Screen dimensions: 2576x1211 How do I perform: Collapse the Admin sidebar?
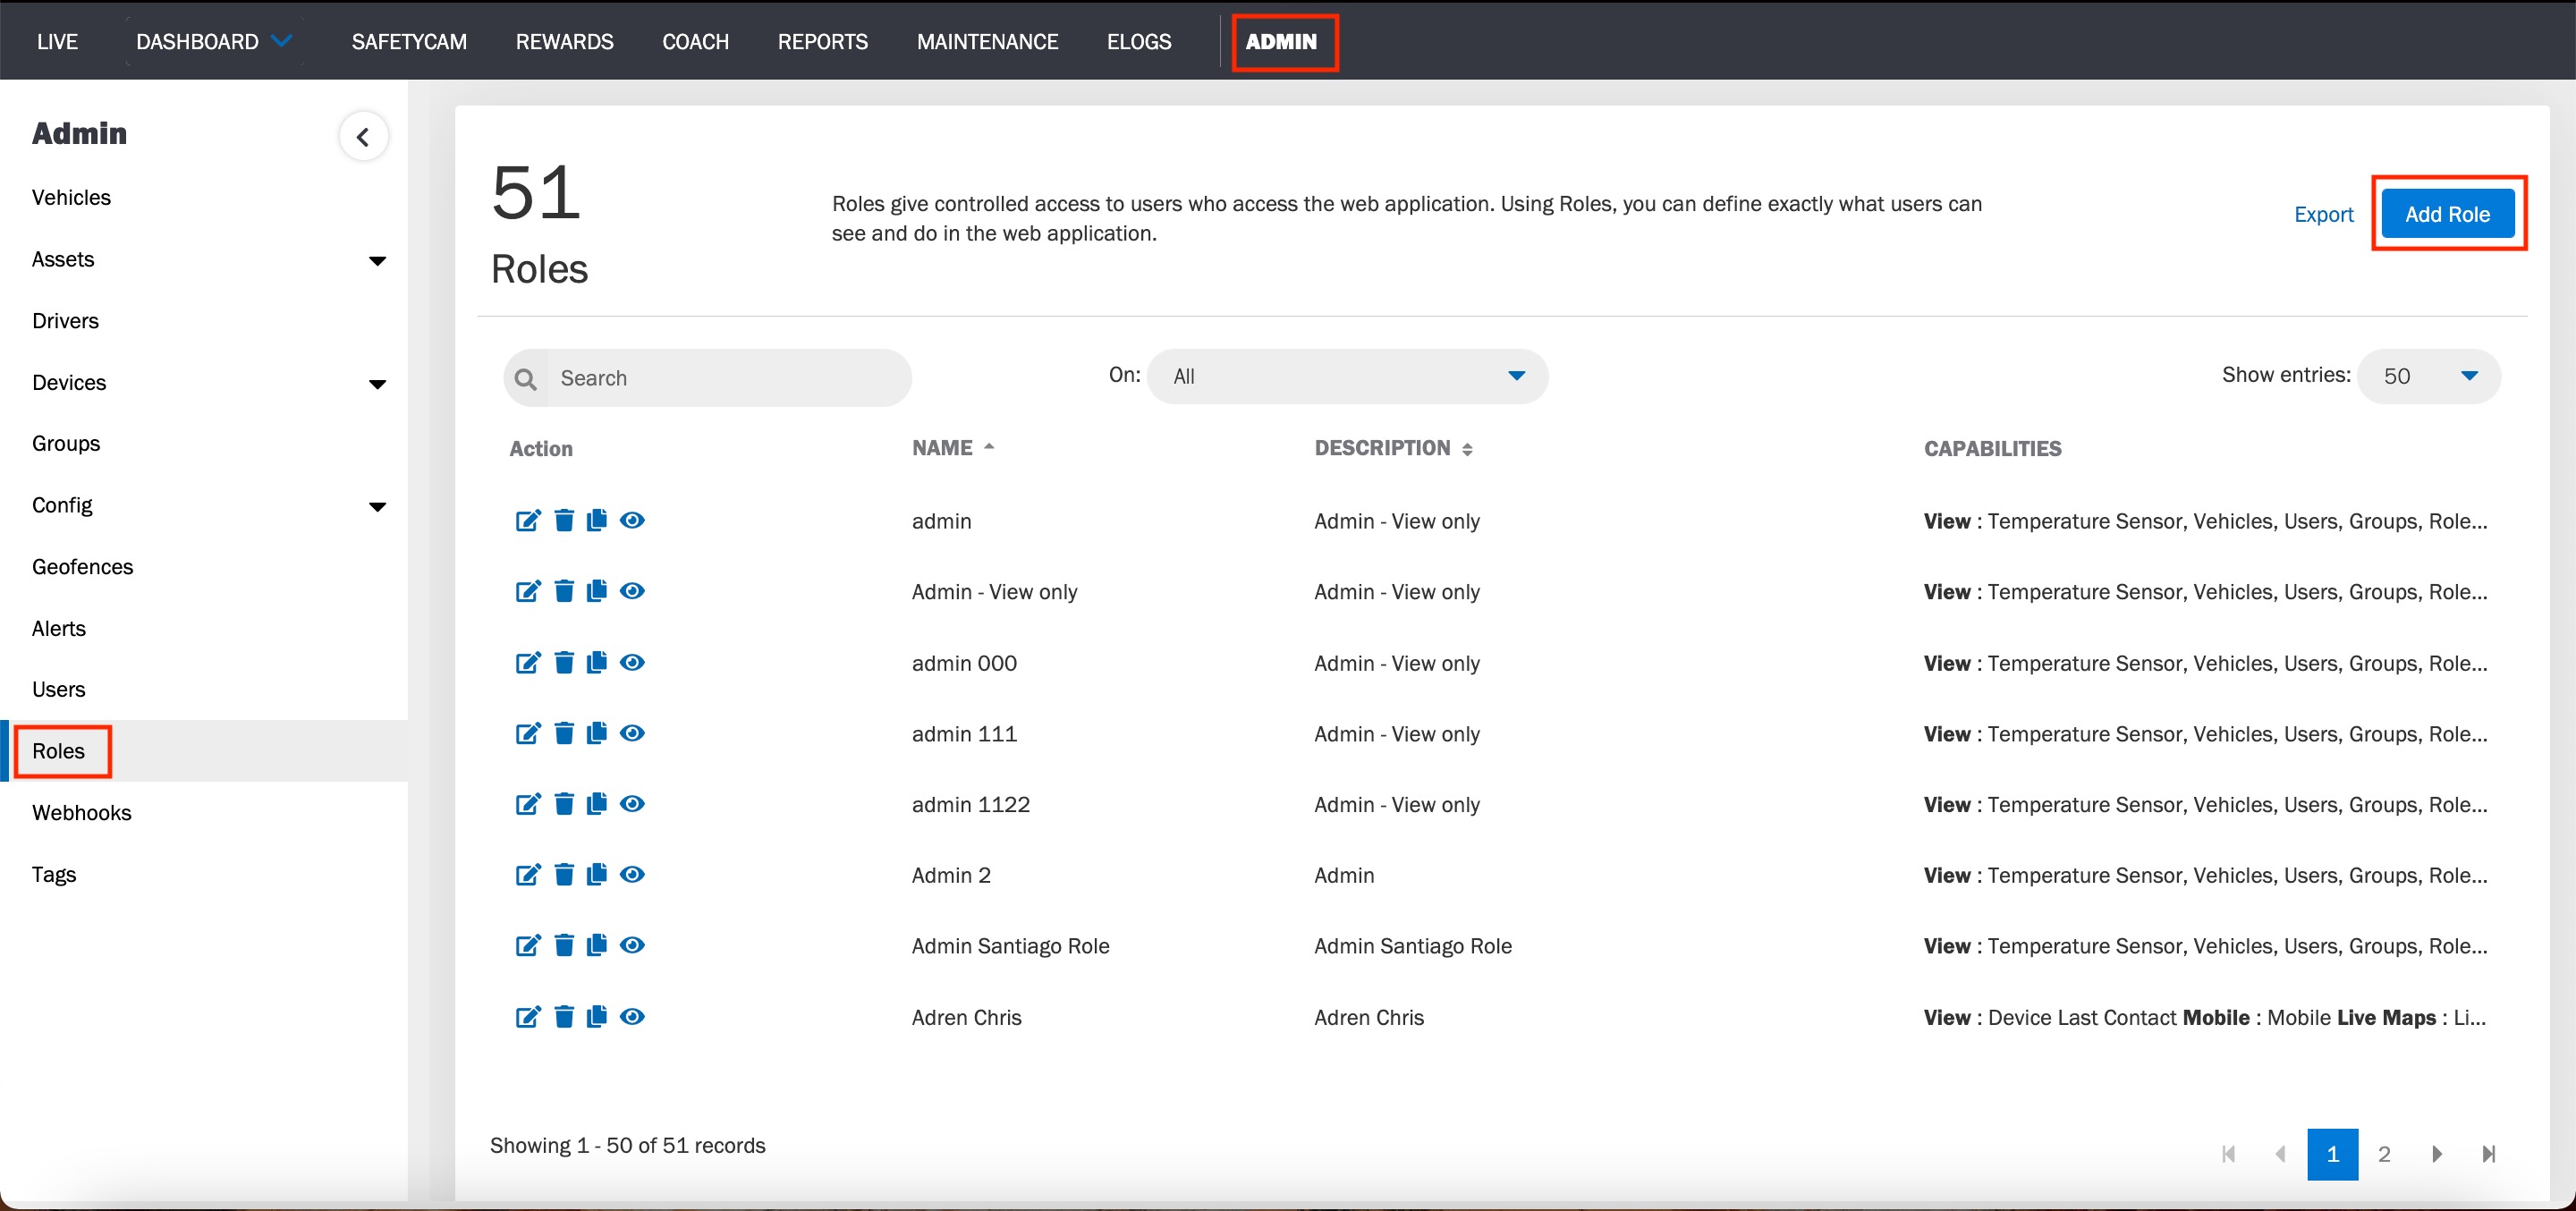pos(363,137)
